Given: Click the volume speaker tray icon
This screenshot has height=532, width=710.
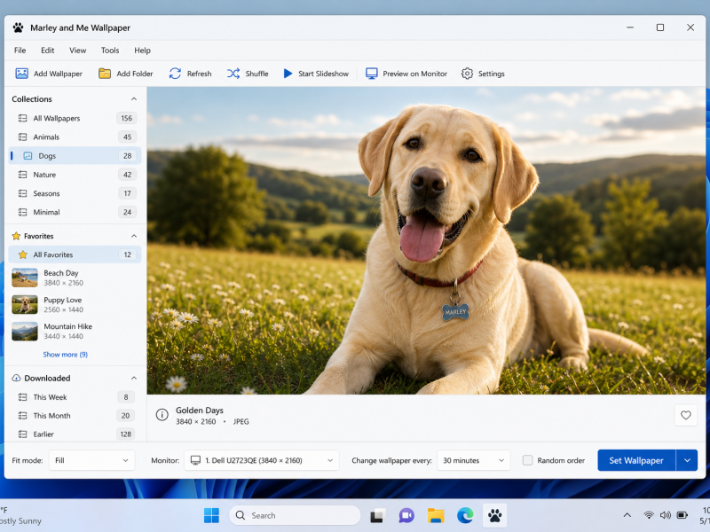Looking at the screenshot, I should pos(665,515).
